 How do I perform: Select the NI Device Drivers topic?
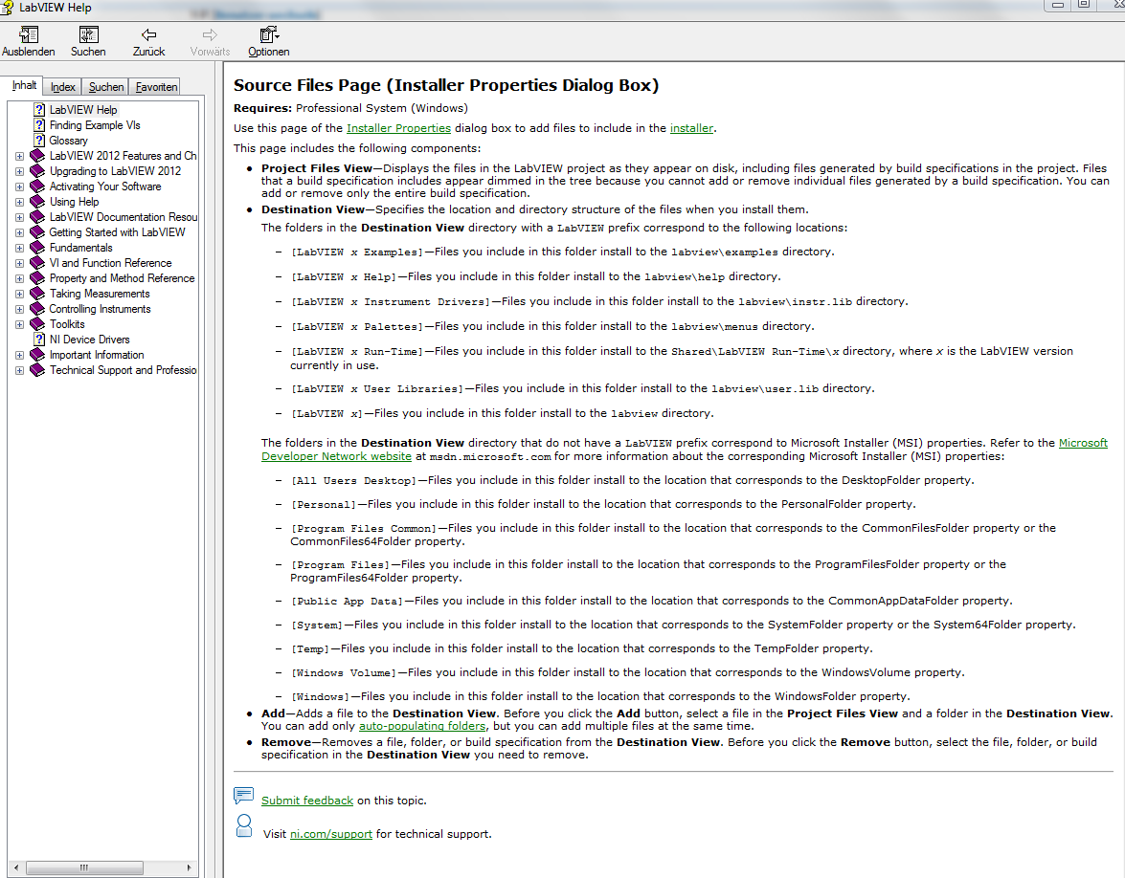pyautogui.click(x=90, y=339)
